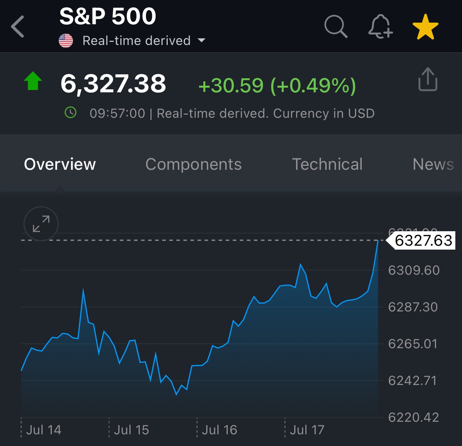Tap the 6309.60 axis value
Screen dimensions: 462x446
pos(414,270)
